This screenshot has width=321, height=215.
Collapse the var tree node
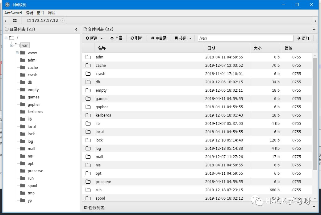(x=11, y=45)
